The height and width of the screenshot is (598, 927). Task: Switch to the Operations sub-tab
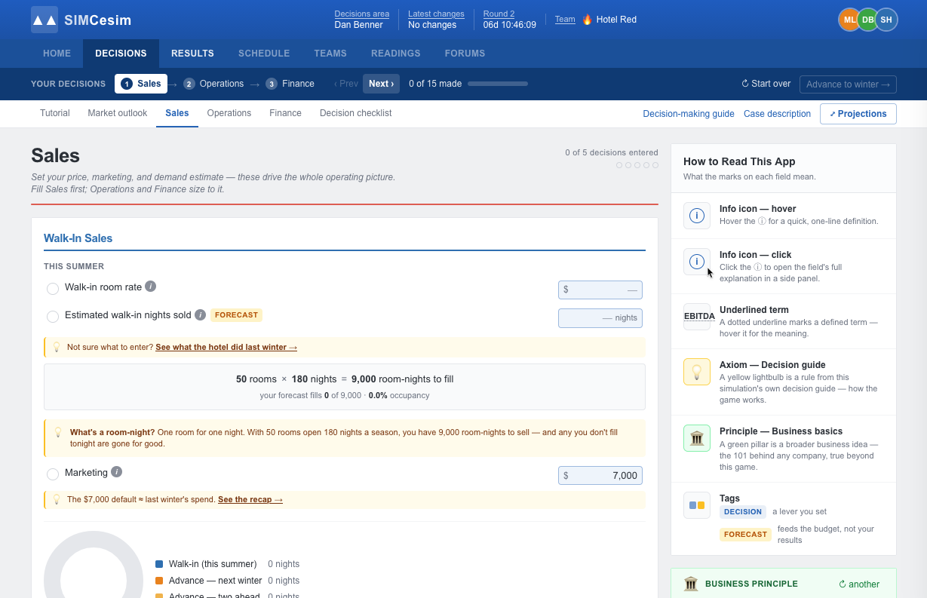click(229, 113)
